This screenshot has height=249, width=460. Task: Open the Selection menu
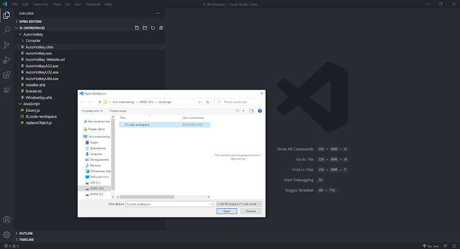point(40,5)
